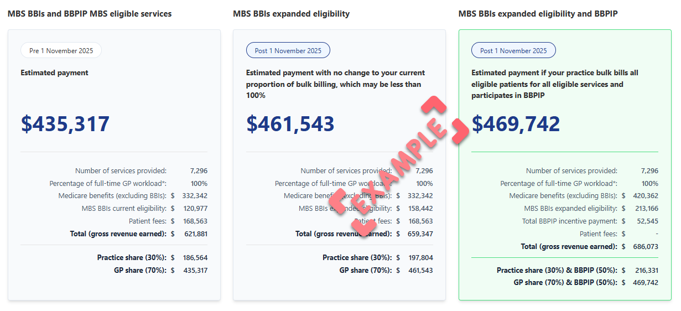681x311 pixels.
Task: Click the "MBS BBIs and BBPIP MBS eligible services" heading
Action: 90,14
